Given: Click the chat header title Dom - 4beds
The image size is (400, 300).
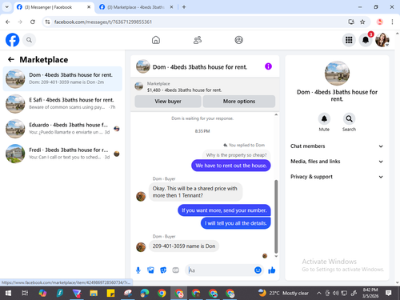Looking at the screenshot, I should point(200,67).
